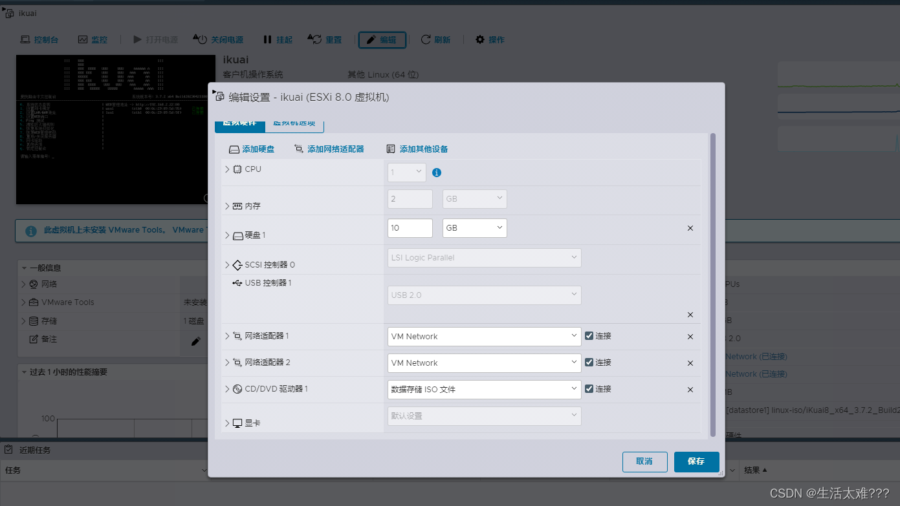The image size is (900, 506).
Task: Click the 取消 cancel button
Action: tap(644, 461)
